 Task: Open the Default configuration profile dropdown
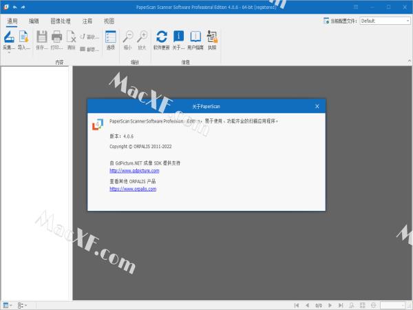point(385,21)
